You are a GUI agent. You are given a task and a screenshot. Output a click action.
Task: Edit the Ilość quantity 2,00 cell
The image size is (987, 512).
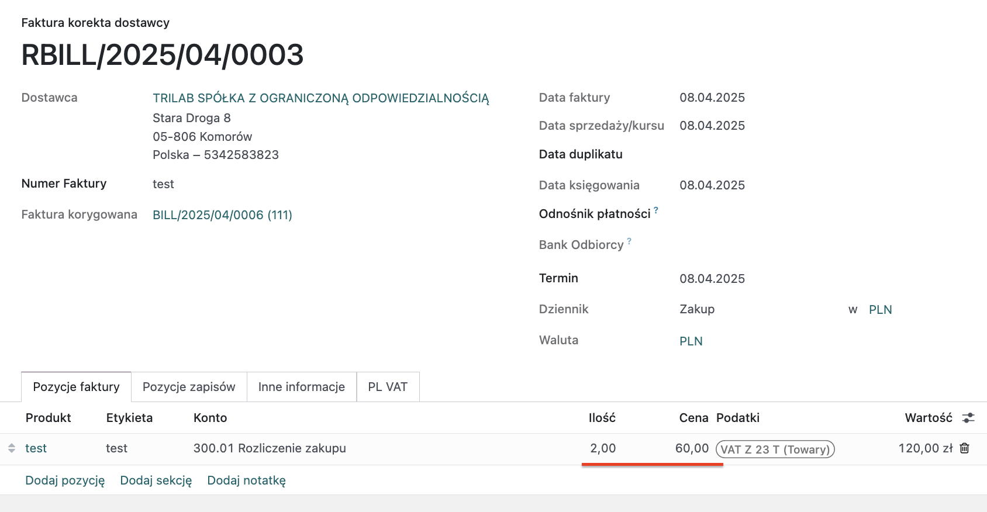tap(603, 448)
